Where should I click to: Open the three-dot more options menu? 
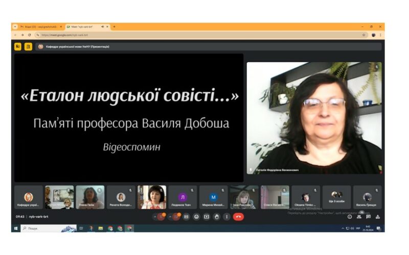(x=226, y=217)
